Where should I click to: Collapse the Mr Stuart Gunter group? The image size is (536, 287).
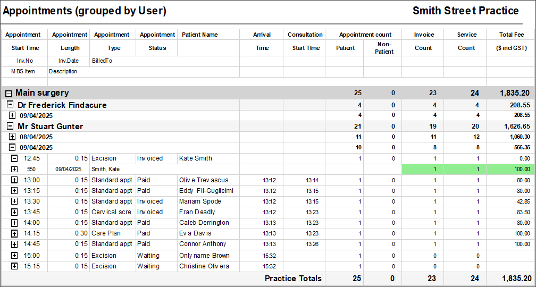pyautogui.click(x=10, y=126)
